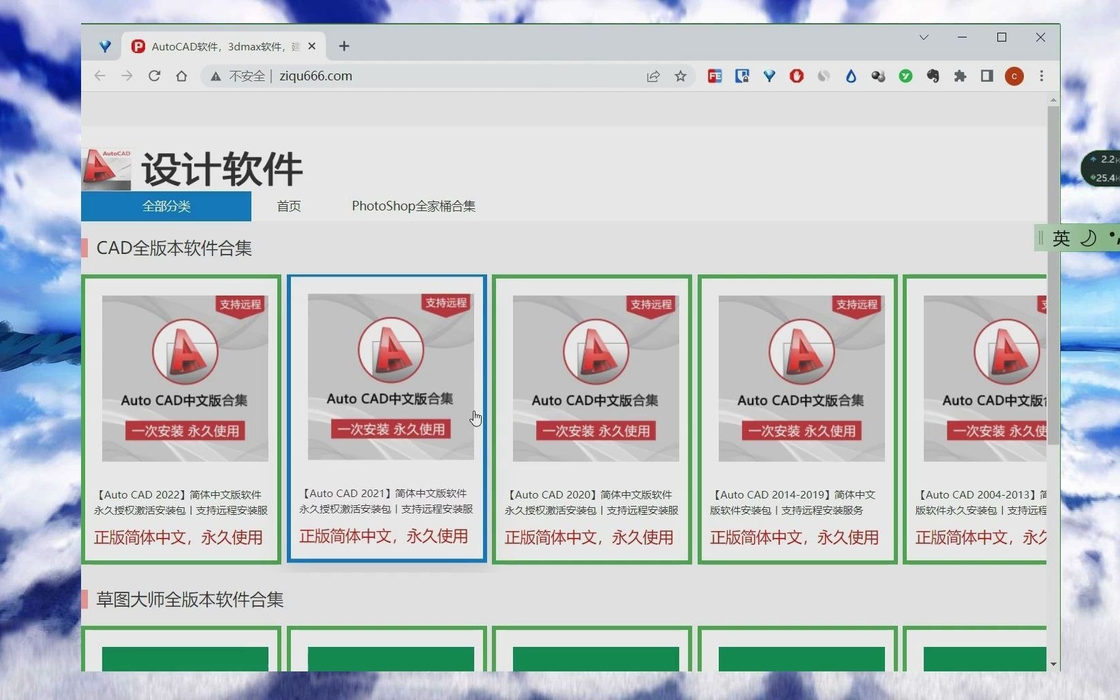Click the scrollbar down arrow
Screen dimensions: 1120x700
coord(1054,664)
